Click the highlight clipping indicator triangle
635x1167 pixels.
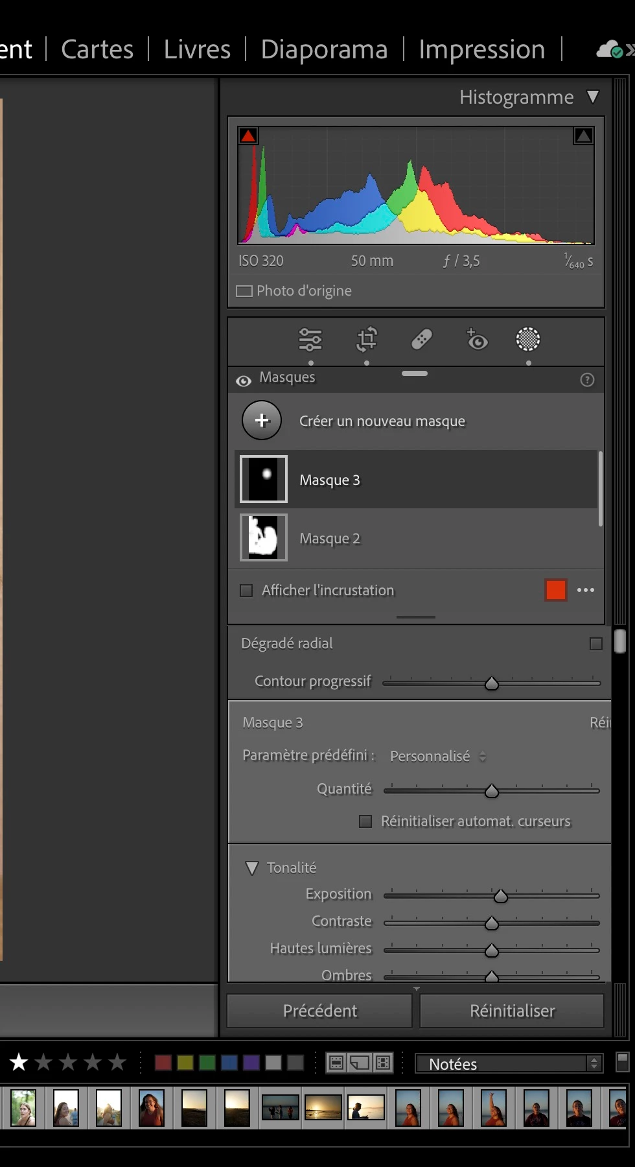tap(583, 136)
